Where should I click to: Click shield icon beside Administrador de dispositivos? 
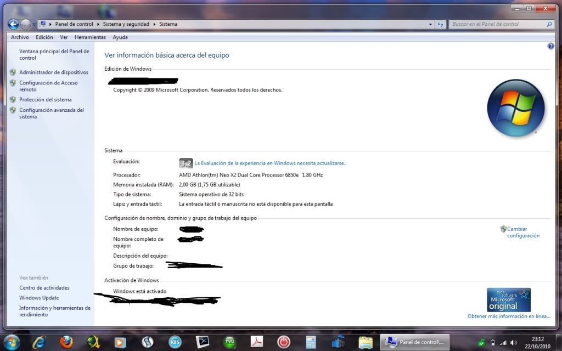13,72
